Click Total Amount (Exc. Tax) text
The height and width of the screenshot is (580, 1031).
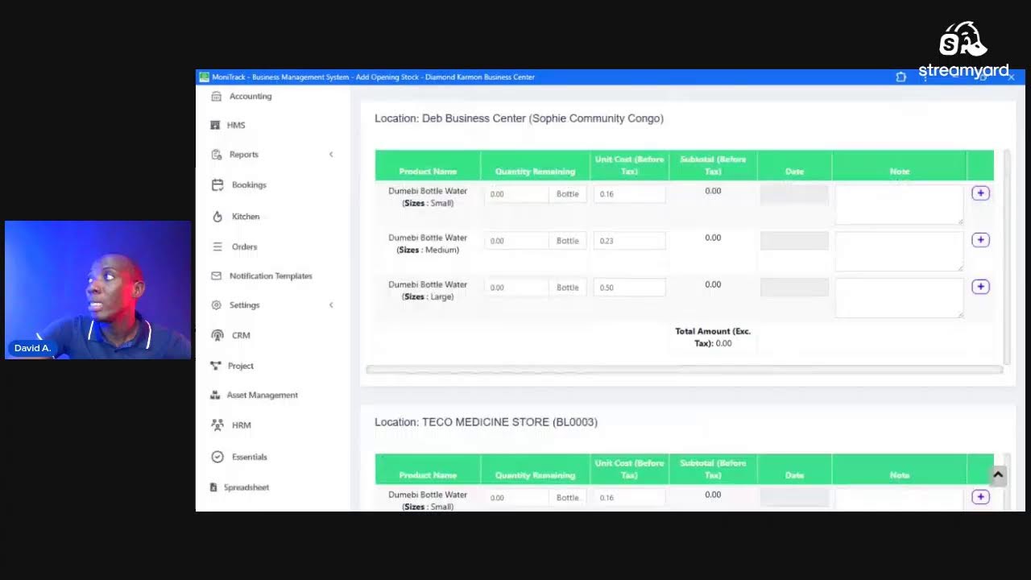(713, 337)
